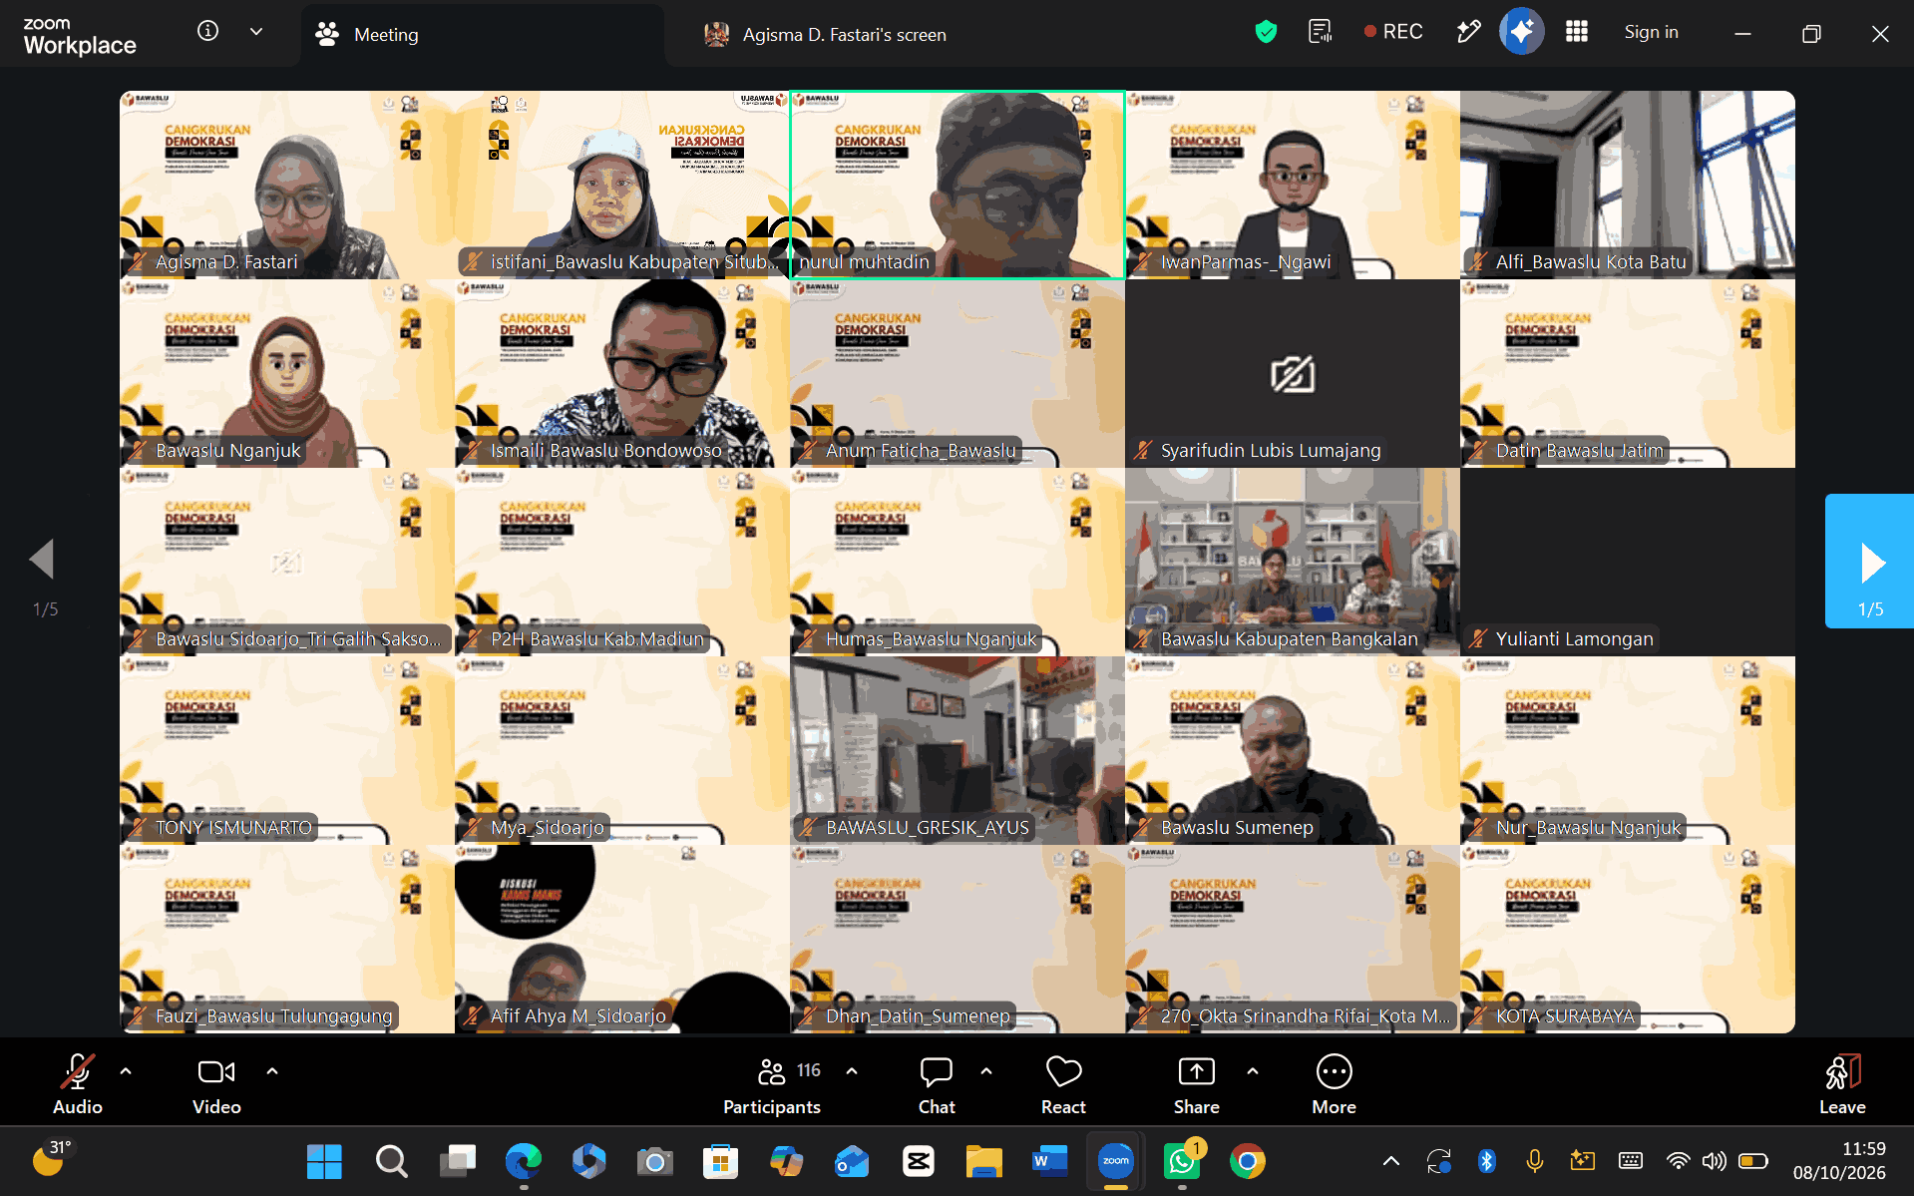Image resolution: width=1914 pixels, height=1196 pixels.
Task: Open Google Chrome from the taskbar
Action: (1248, 1161)
